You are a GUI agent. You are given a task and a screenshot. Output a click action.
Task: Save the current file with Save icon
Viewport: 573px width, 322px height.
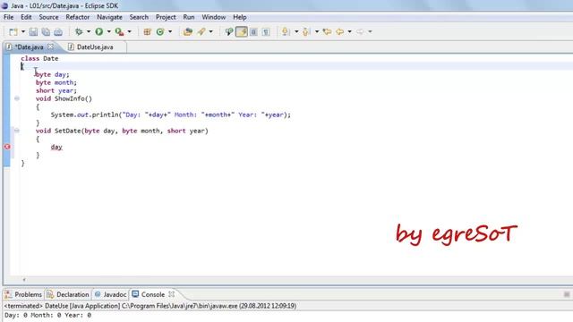coord(33,32)
